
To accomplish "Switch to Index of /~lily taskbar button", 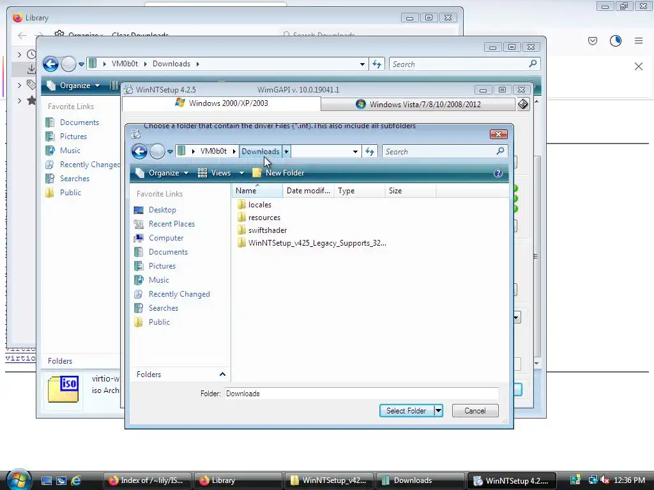I will [x=148, y=480].
